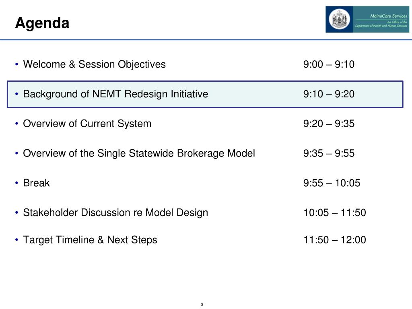Select the Agenda slide title
The image size is (412, 309).
pos(42,23)
